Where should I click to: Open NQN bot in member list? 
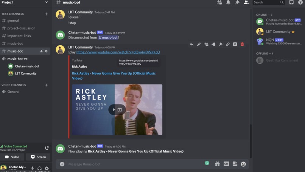(279, 41)
